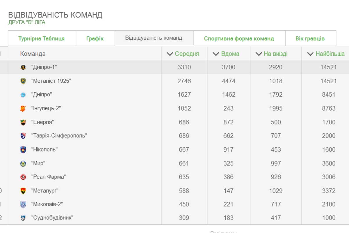Click the Enerhiya team crest icon
This screenshot has height=233, width=349.
[x=23, y=122]
